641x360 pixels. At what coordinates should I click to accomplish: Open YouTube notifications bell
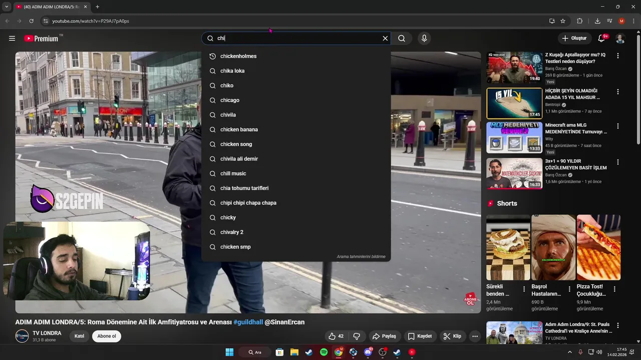602,38
